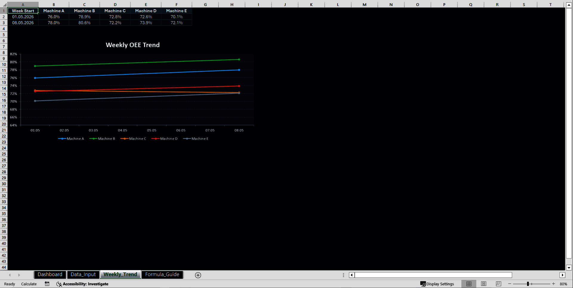Zoom in with the plus button
The width and height of the screenshot is (573, 288).
[x=554, y=284]
